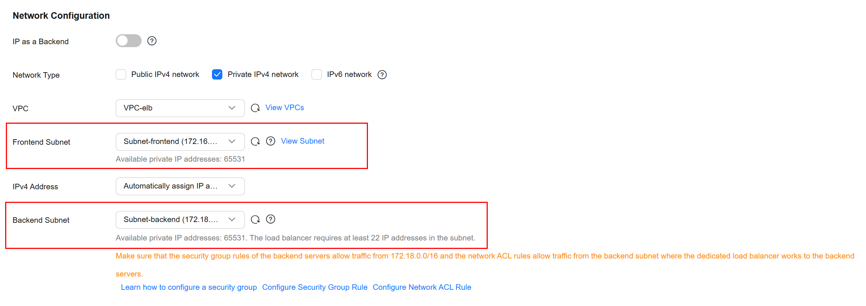Click the View Subnet link
866x306 pixels.
point(302,141)
